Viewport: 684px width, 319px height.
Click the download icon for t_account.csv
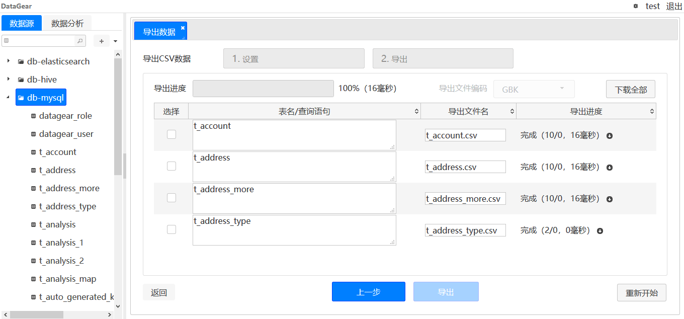609,136
